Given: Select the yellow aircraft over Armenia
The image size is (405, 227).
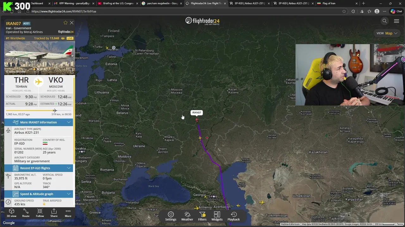Looking at the screenshot, I should (x=197, y=208).
